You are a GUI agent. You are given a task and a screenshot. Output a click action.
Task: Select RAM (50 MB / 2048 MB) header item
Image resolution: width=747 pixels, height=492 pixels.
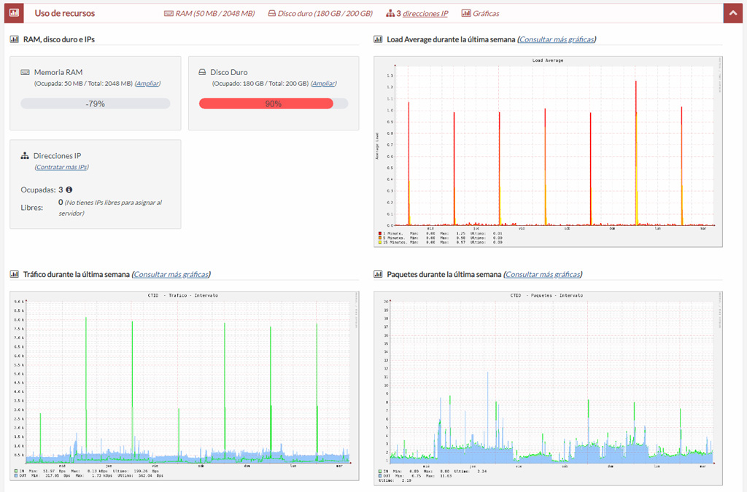pos(214,14)
